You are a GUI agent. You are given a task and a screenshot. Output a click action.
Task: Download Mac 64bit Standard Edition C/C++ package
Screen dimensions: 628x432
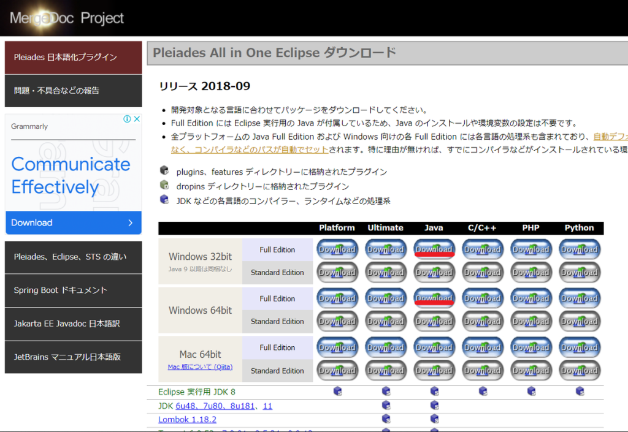click(482, 370)
